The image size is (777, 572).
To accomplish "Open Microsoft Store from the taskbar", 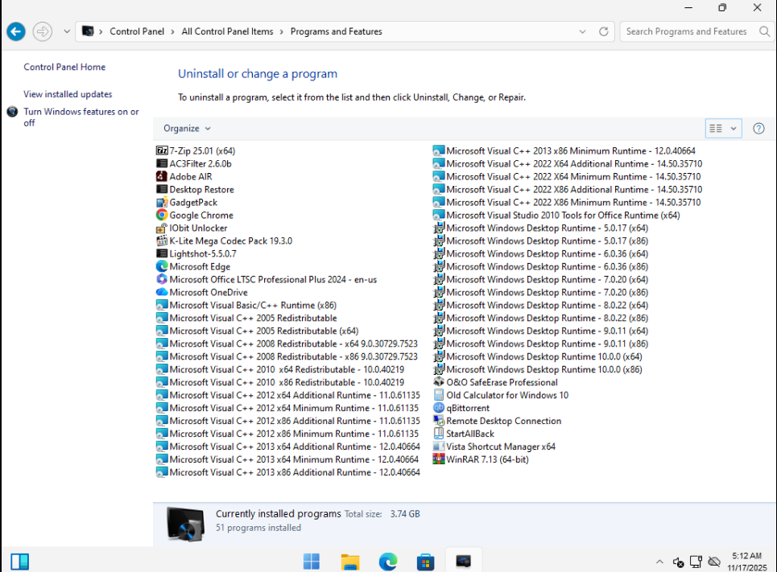I will pyautogui.click(x=426, y=561).
